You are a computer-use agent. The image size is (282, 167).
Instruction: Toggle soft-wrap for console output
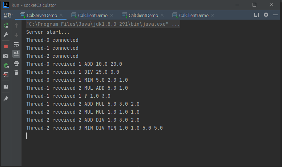pyautogui.click(x=16, y=44)
